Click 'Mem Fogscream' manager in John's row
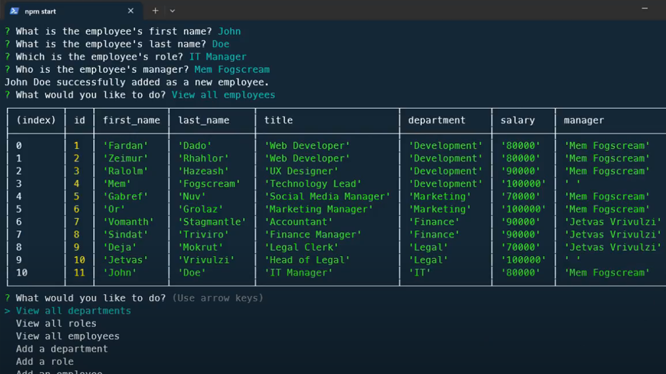The width and height of the screenshot is (666, 374). click(607, 273)
